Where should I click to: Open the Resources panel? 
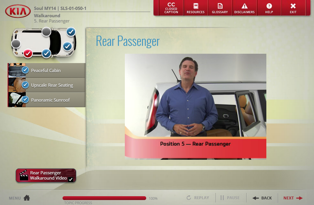click(196, 8)
